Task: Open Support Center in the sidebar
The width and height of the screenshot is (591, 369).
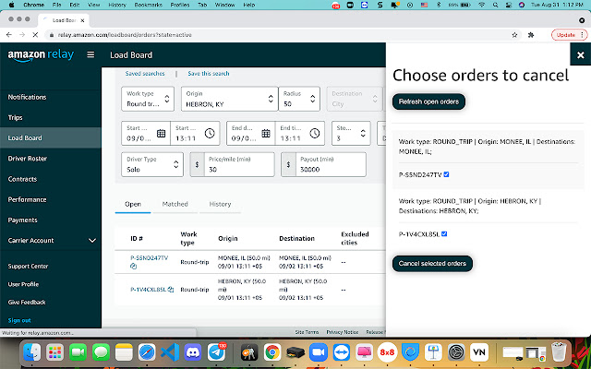Action: (29, 267)
